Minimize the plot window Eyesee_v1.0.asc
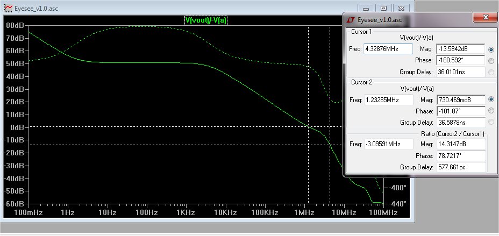 coord(366,8)
